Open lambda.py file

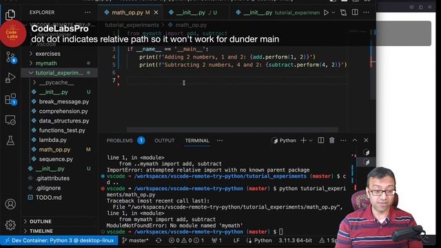52,140
